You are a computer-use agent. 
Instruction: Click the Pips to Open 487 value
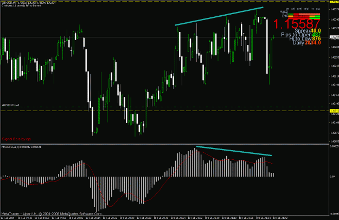[x=316, y=35]
